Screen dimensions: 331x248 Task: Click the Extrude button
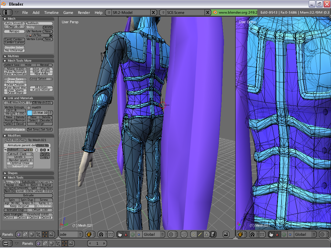(28, 195)
